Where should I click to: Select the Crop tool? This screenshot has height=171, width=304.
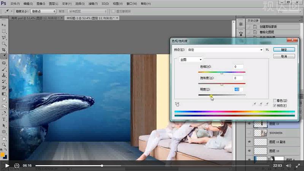pos(4,50)
